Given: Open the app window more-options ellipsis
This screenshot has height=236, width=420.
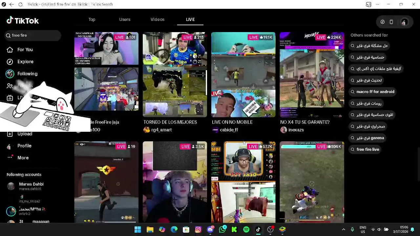Looking at the screenshot, I should pos(378,4).
